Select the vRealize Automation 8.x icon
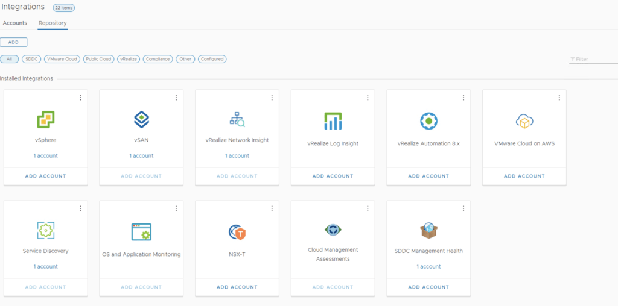This screenshot has height=306, width=618. (x=428, y=121)
